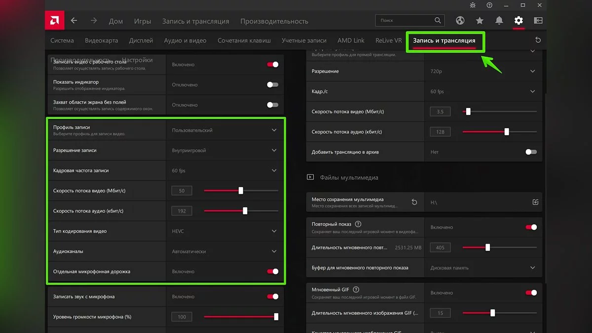Turn off Отдельная микрофонная дорожка toggle

(272, 271)
